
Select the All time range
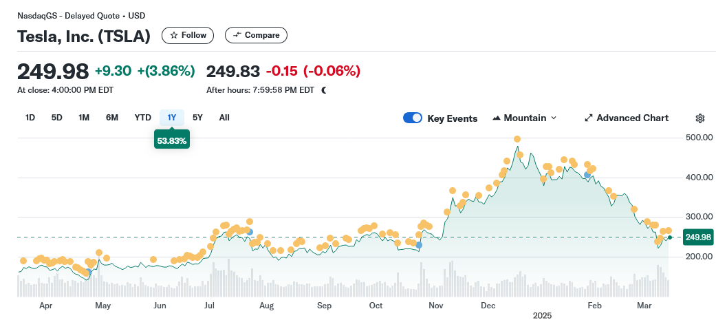[x=224, y=118]
